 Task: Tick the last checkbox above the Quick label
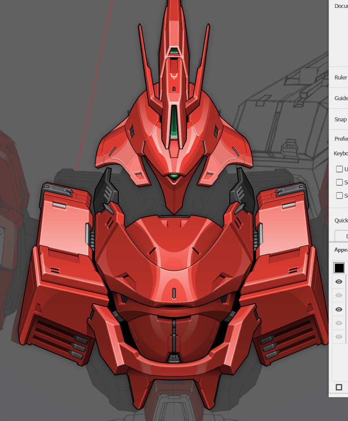(x=340, y=195)
